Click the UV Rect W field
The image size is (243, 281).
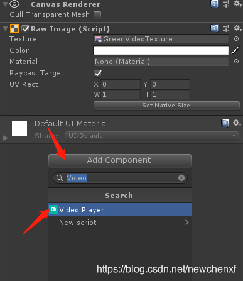click(121, 94)
